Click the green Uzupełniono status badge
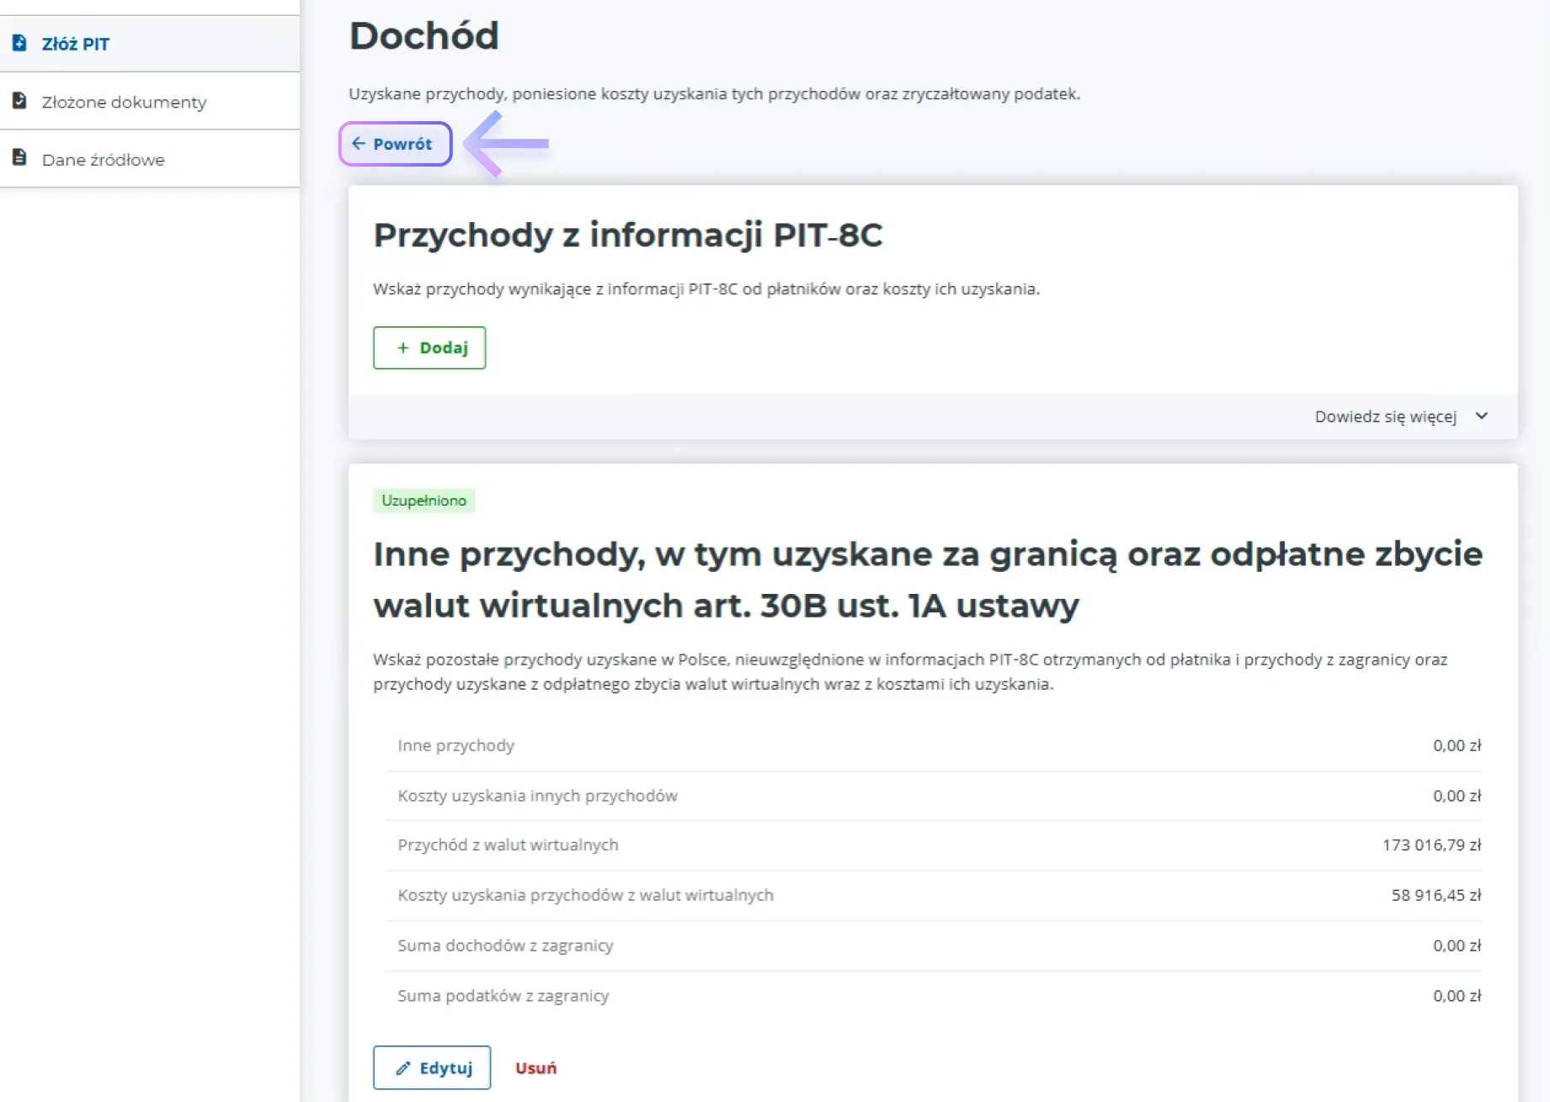Image resolution: width=1550 pixels, height=1102 pixels. pos(423,501)
